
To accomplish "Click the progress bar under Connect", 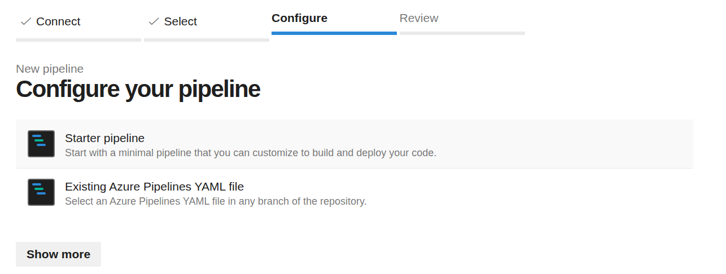I will pos(78,40).
